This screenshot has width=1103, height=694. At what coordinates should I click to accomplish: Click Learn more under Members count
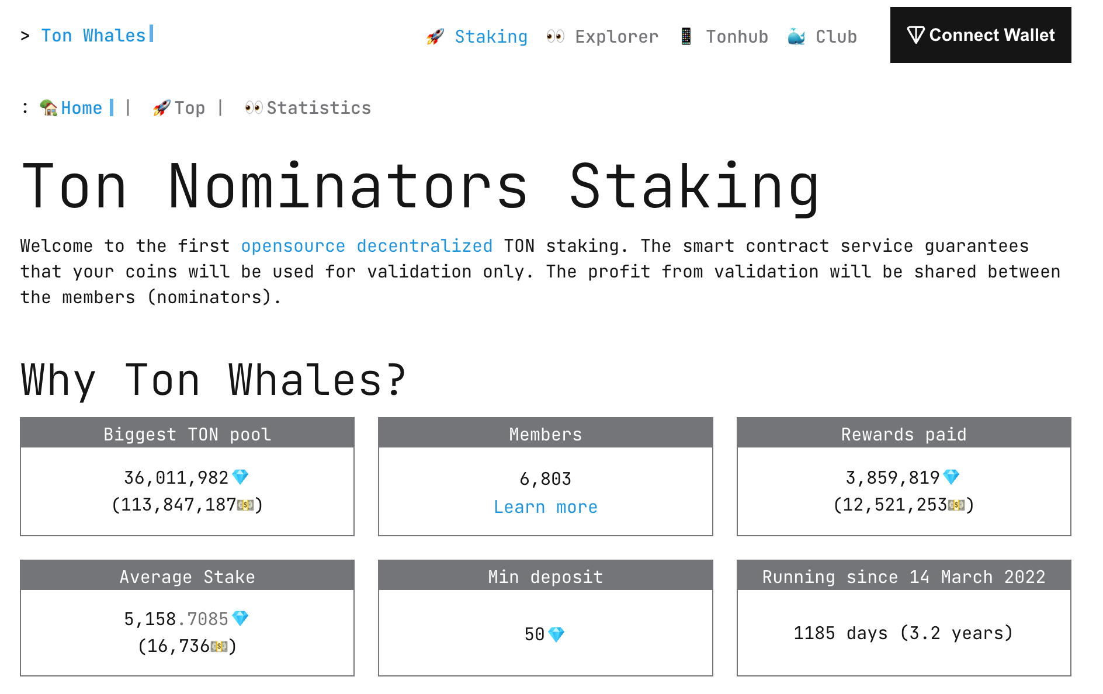coord(544,506)
